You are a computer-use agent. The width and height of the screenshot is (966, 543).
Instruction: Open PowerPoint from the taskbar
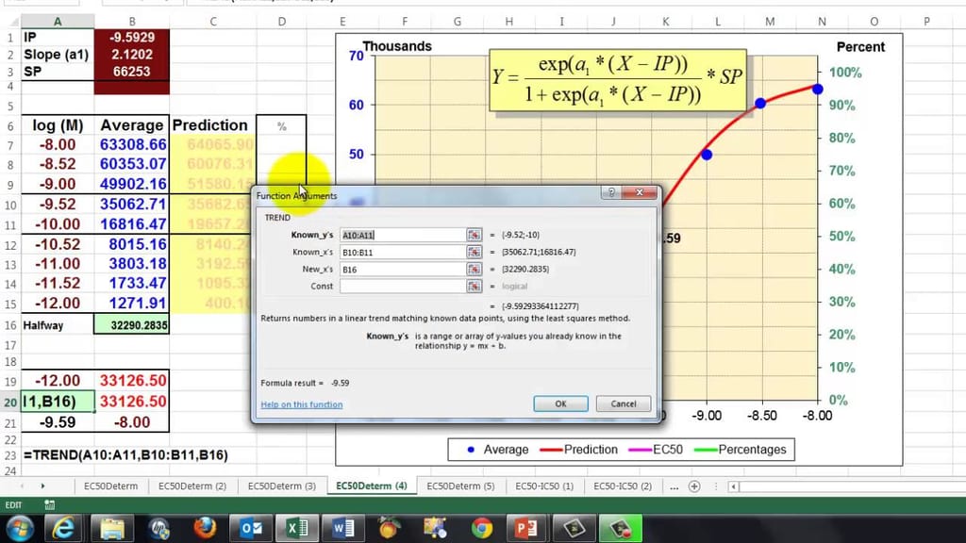526,528
